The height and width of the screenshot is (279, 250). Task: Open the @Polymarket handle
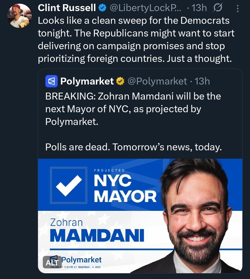click(x=157, y=81)
